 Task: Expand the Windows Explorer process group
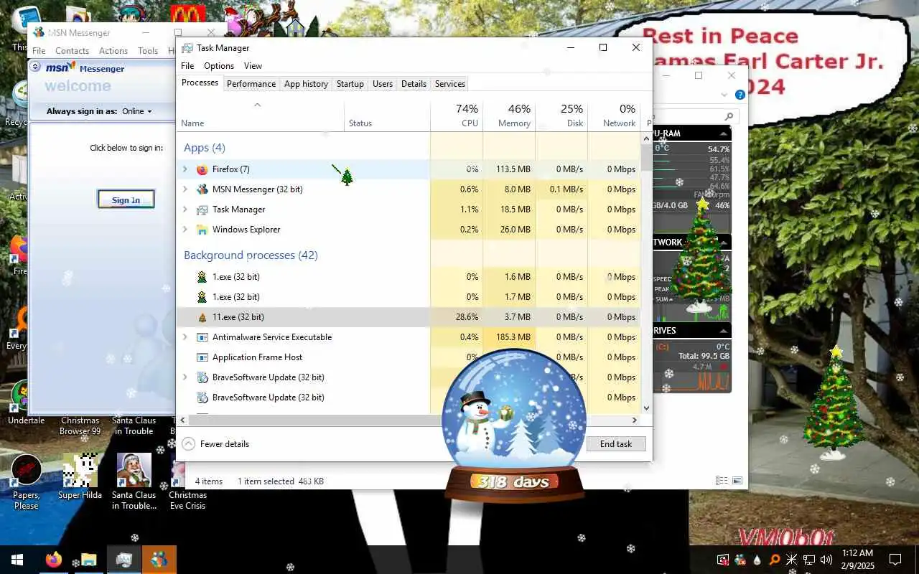185,230
